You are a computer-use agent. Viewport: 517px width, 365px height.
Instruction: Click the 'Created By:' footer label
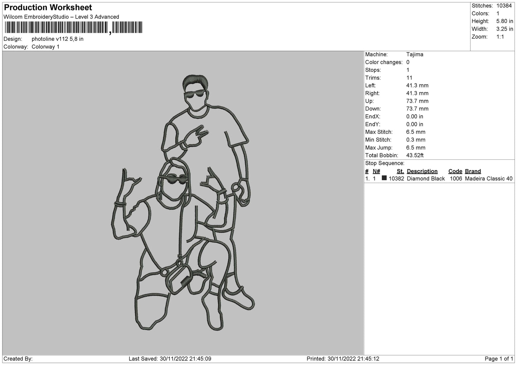coord(18,359)
